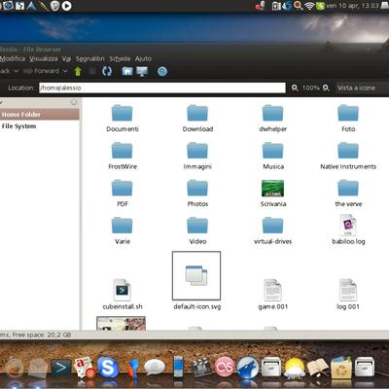
Task: Open Skype from the dock
Action: point(107,367)
